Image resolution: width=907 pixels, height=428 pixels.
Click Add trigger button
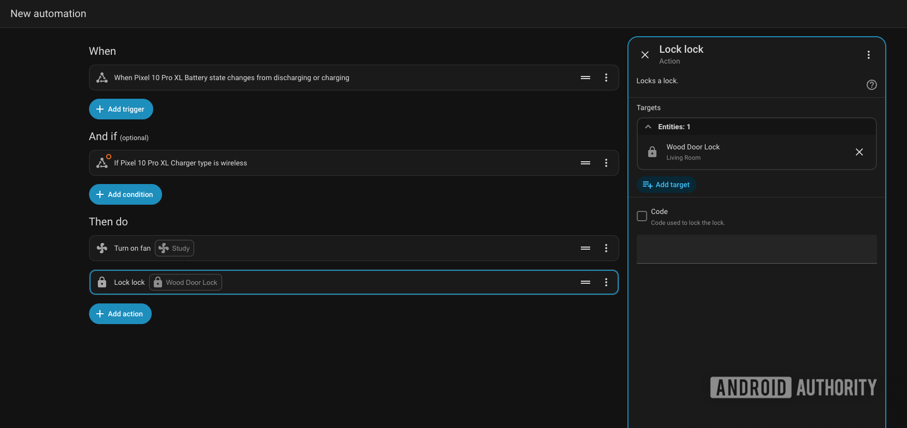click(121, 109)
